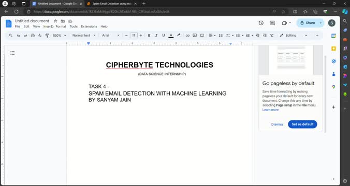This screenshot has height=186, width=350.
Task: Open the highlight color picker
Action: [179, 36]
